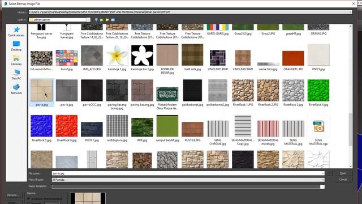Viewport: 362px width, 204px height.
Task: Pick RiverRock 2.JPG stone texture
Action: pyautogui.click(x=268, y=91)
